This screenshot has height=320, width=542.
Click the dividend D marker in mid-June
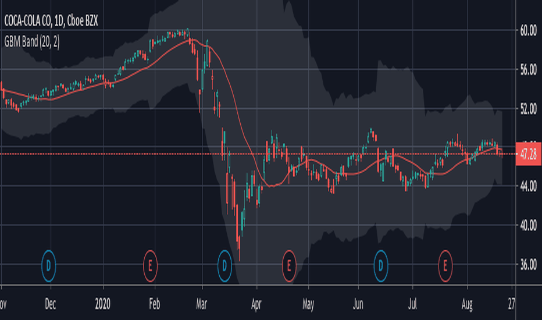coord(381,266)
